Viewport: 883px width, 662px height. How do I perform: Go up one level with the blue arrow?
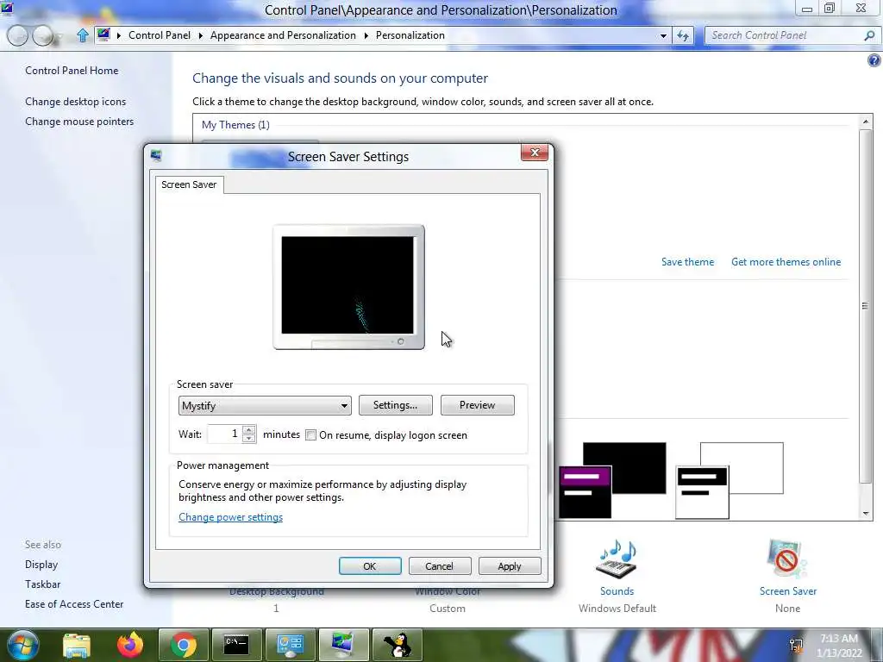tap(83, 35)
